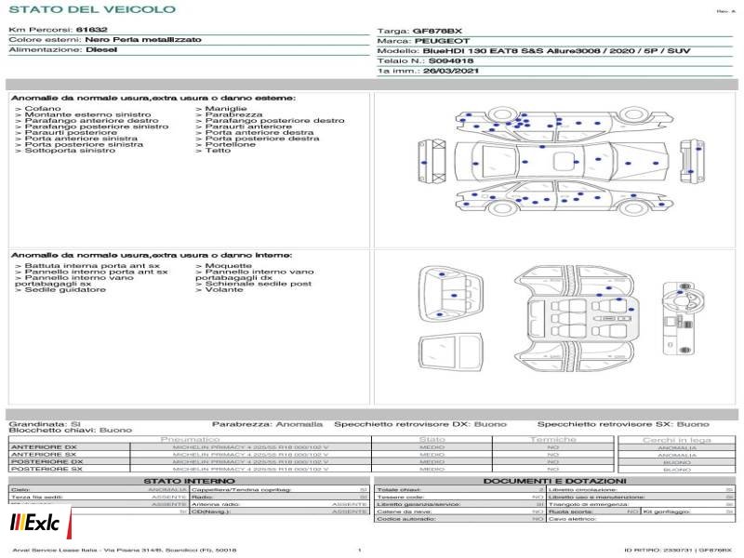Click the external anomalies section heading
This screenshot has height=558, width=744.
tap(153, 98)
